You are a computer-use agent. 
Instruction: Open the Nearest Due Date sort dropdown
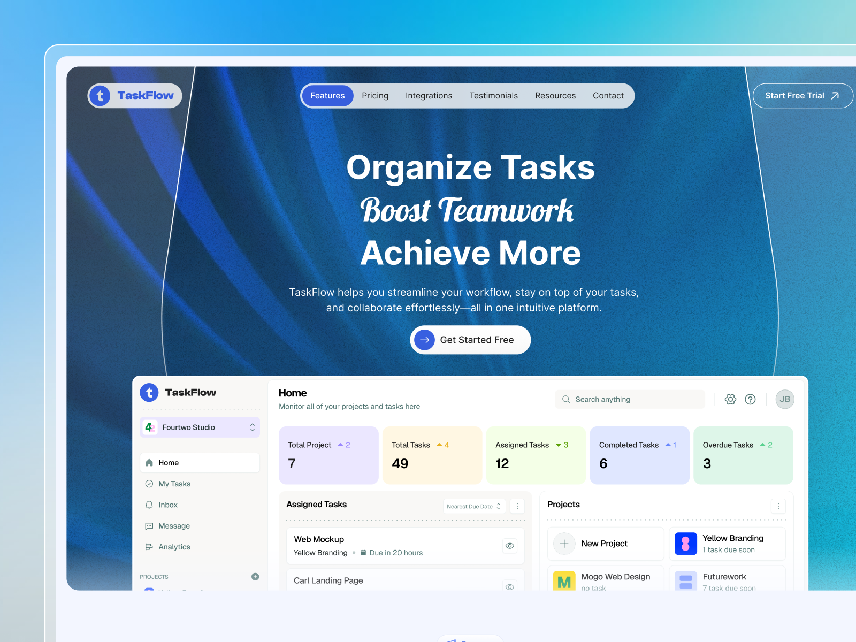click(474, 506)
